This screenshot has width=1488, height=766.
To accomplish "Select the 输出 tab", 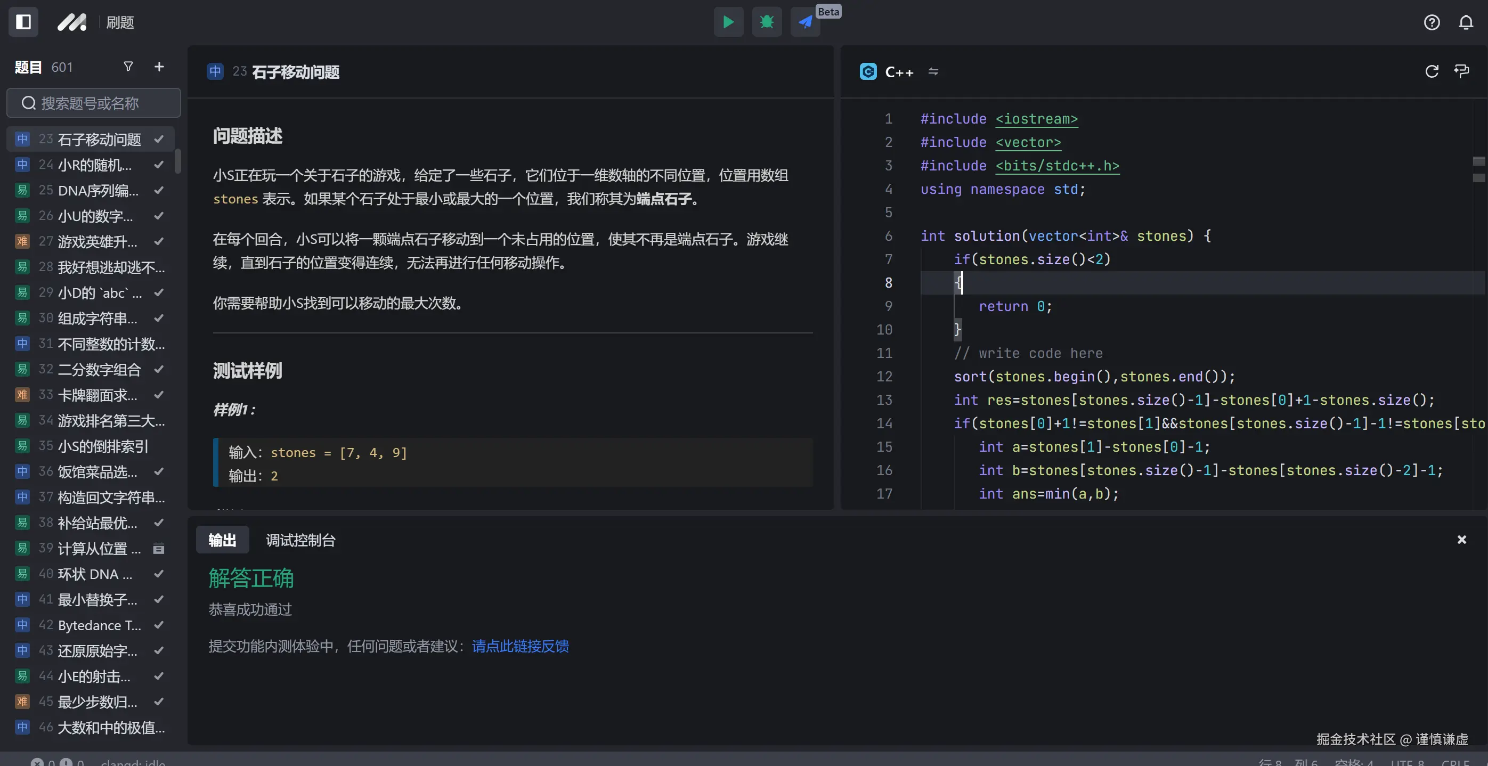I will 222,540.
